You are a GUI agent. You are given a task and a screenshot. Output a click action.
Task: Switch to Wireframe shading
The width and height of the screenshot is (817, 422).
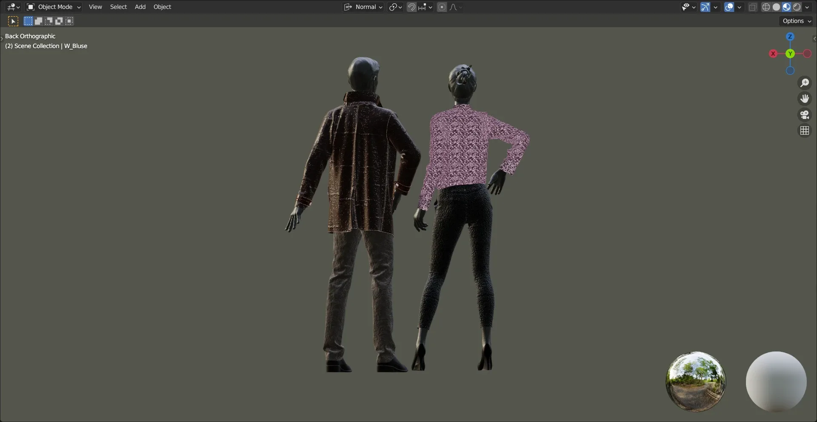point(766,7)
